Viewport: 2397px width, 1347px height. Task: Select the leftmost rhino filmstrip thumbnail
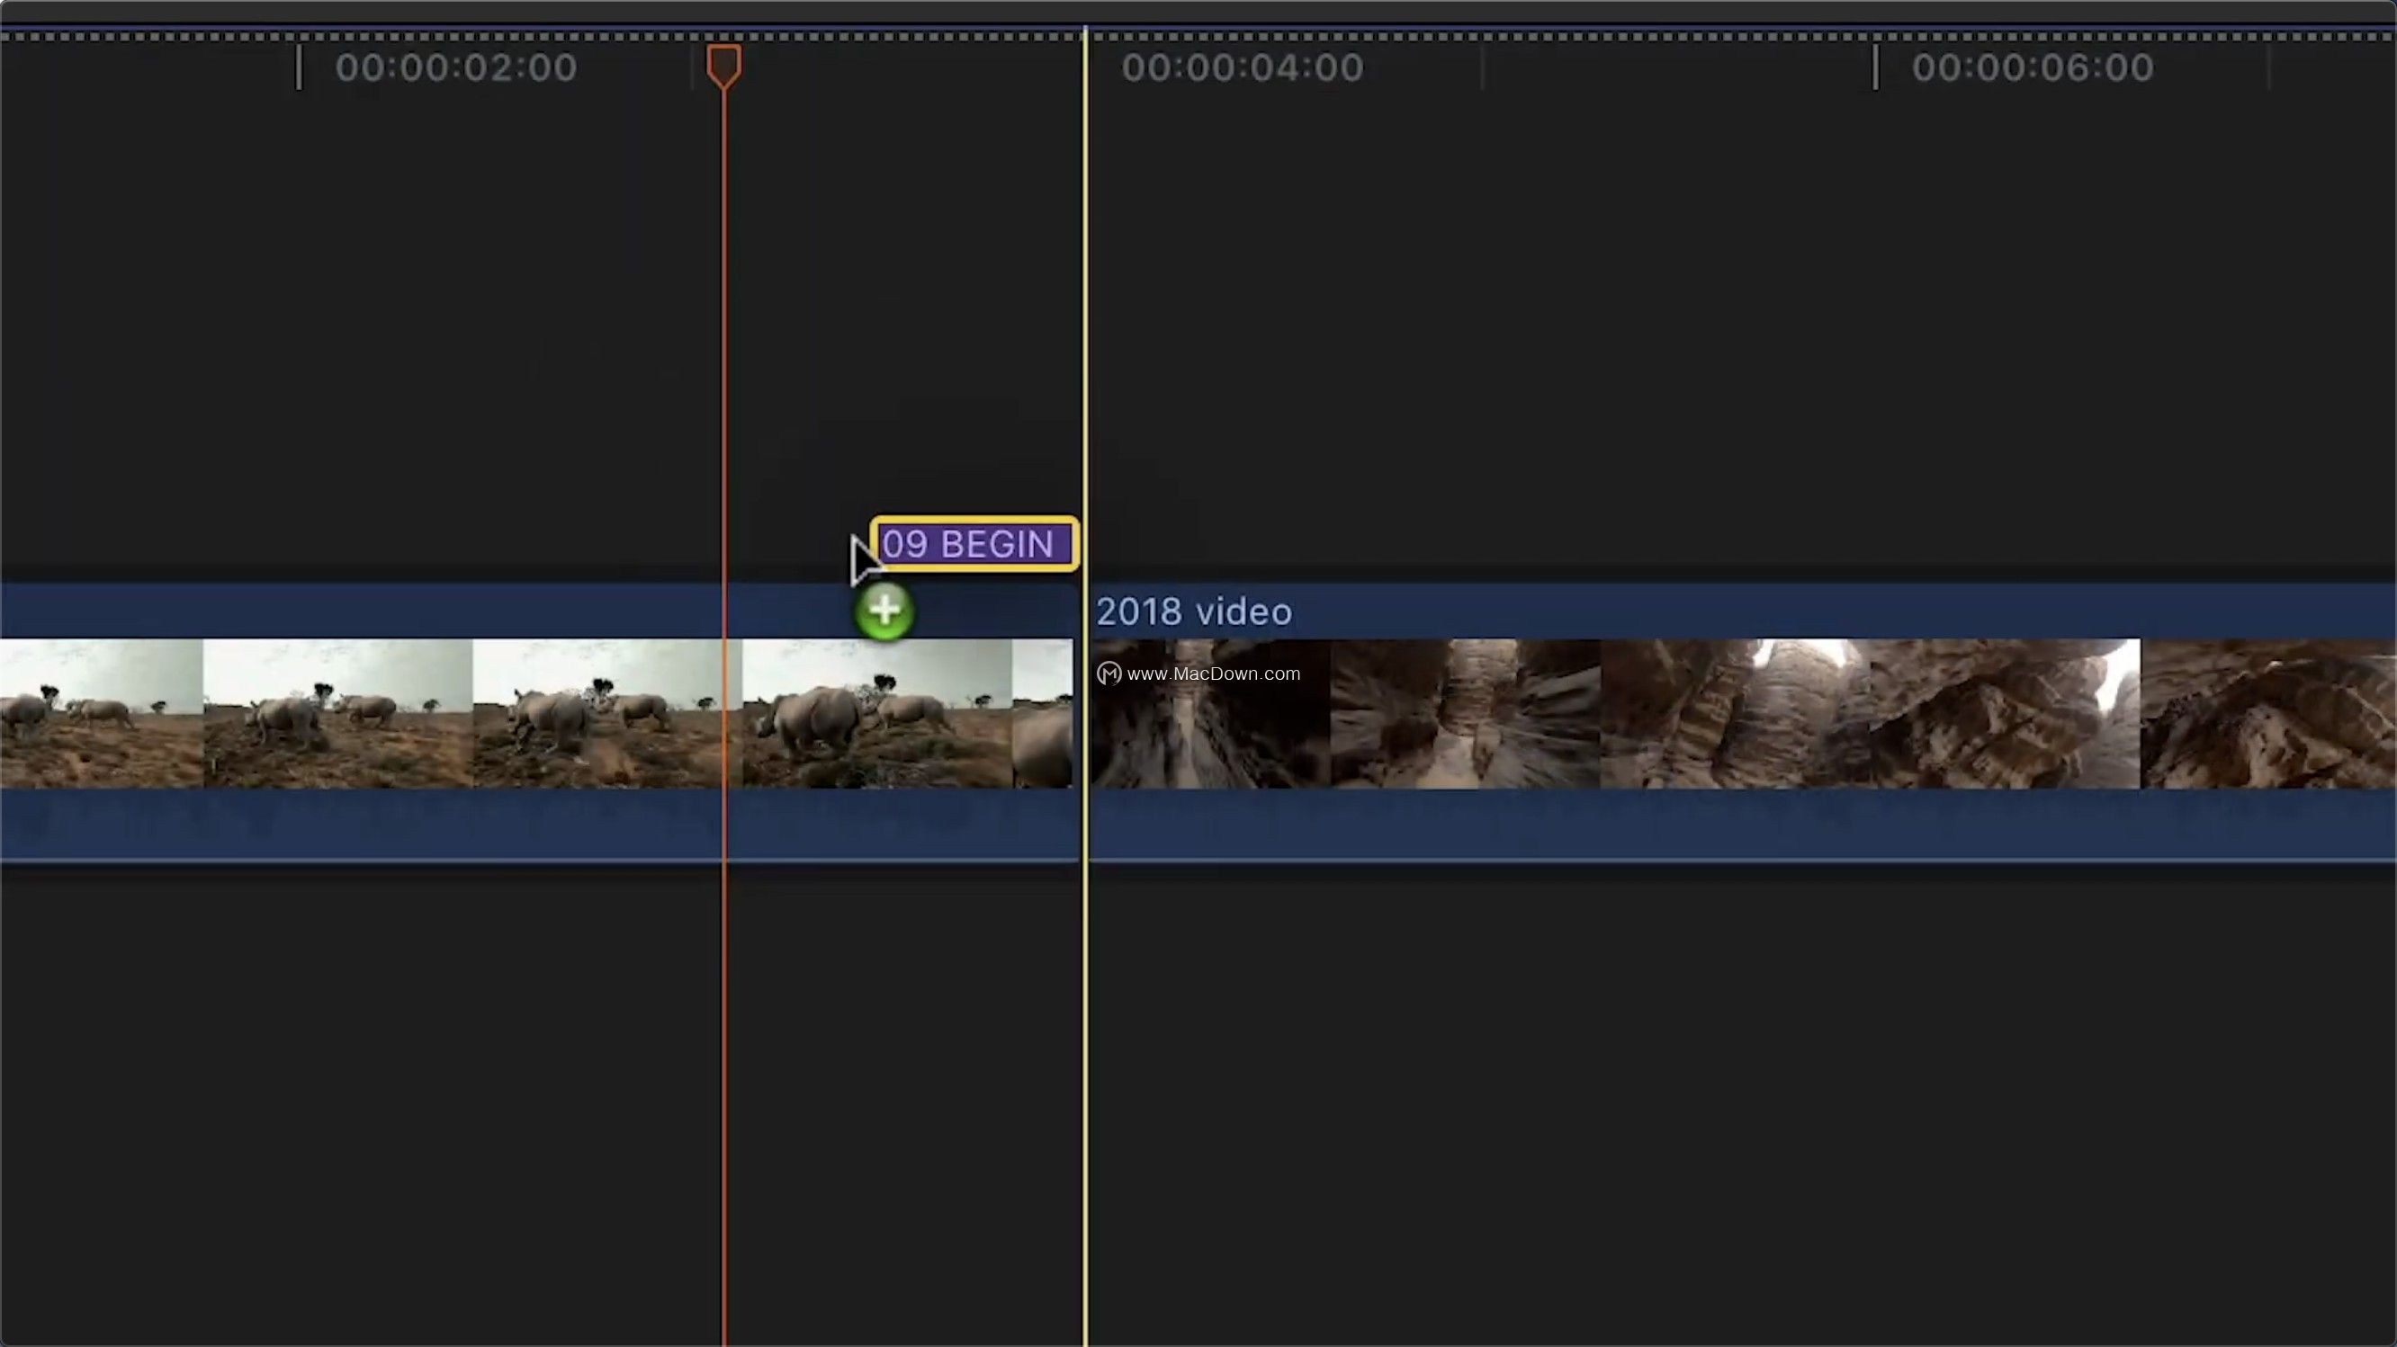click(101, 714)
